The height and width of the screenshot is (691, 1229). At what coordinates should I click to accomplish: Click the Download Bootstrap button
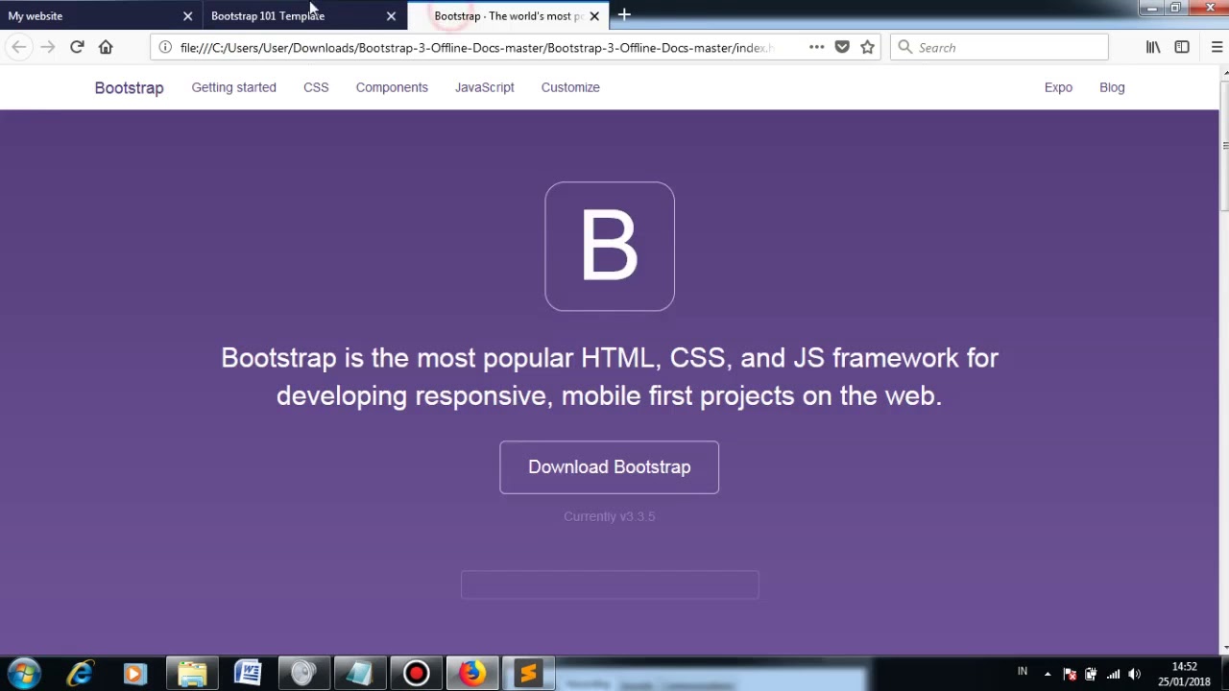coord(609,467)
